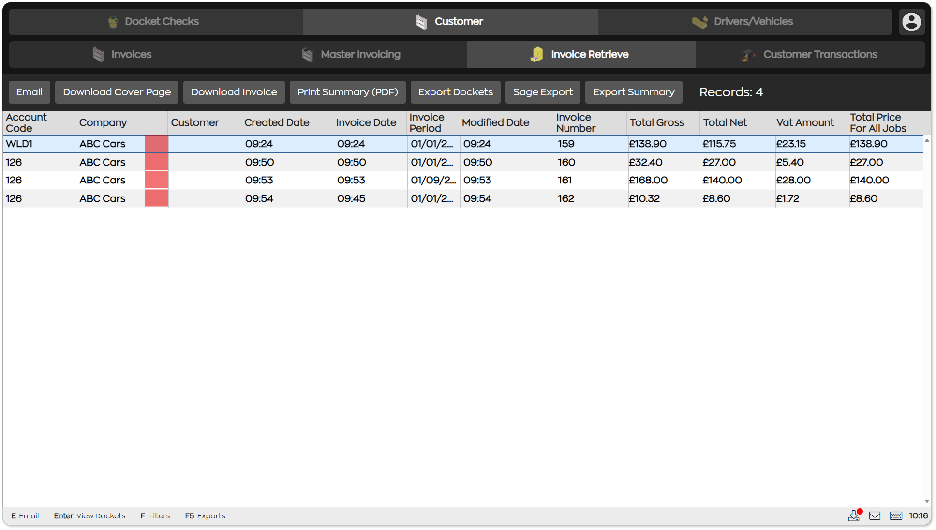Click the scrollbar down arrow

(x=927, y=501)
